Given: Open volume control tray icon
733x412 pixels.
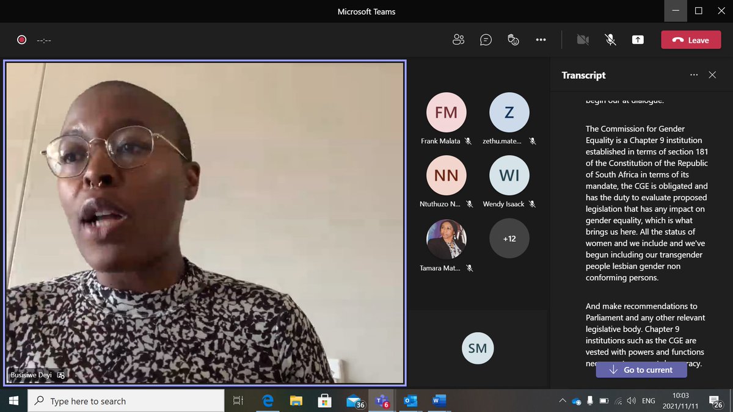Looking at the screenshot, I should [632, 401].
